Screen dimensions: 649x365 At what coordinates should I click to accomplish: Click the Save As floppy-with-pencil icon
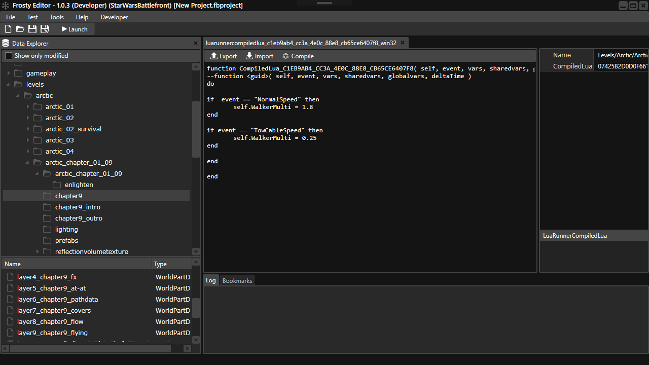(x=45, y=29)
